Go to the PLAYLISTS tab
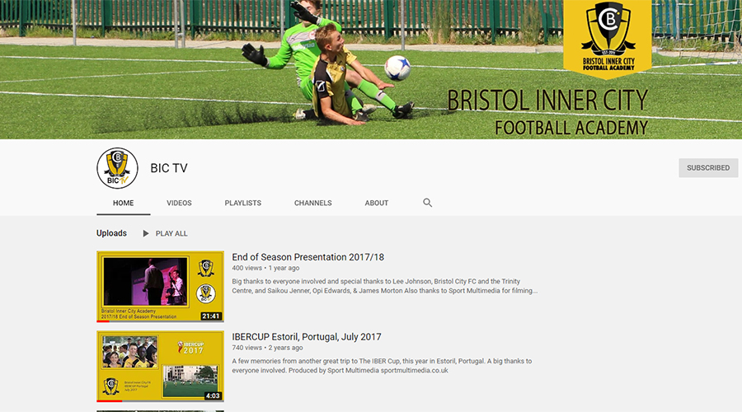 (242, 203)
